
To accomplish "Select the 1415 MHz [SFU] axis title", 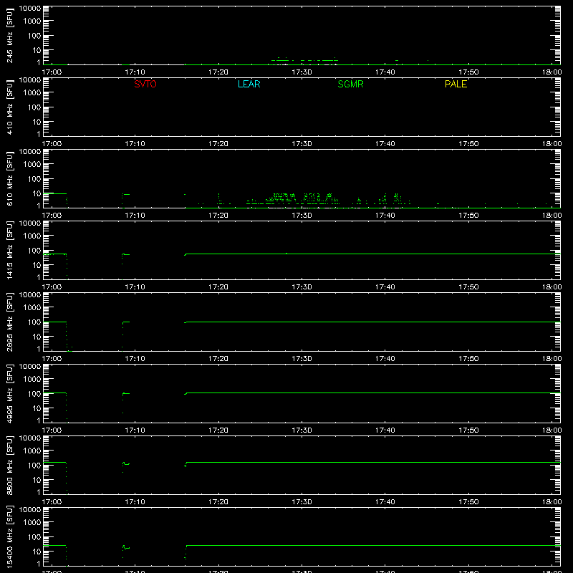I will pos(10,251).
